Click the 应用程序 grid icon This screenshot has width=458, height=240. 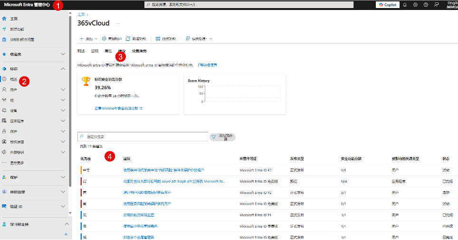tap(4, 121)
